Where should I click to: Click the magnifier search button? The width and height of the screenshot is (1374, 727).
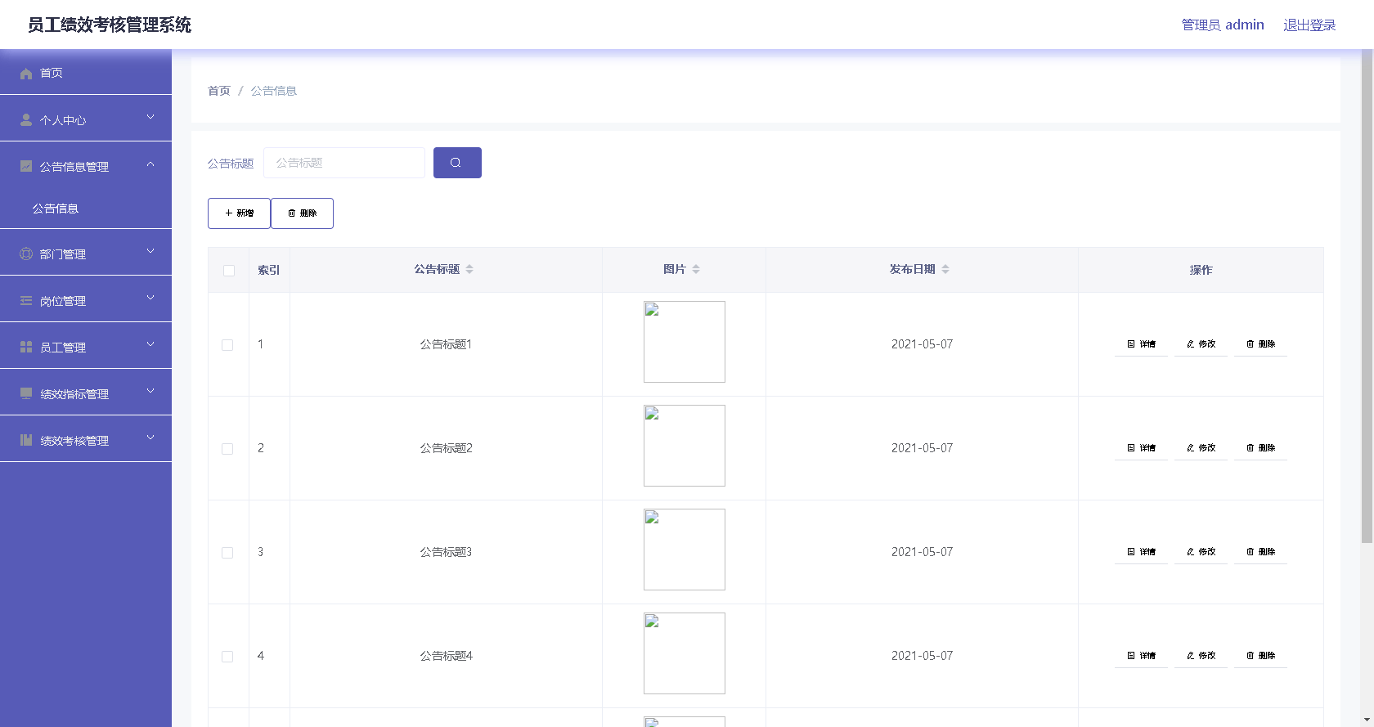457,163
